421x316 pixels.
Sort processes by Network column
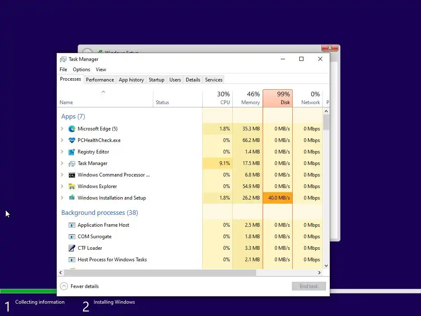(x=308, y=98)
